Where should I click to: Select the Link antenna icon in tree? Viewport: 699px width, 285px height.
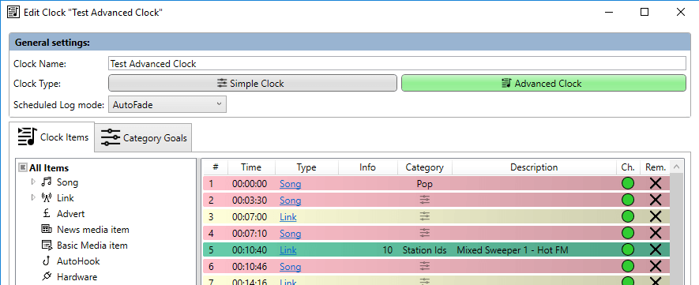[47, 197]
